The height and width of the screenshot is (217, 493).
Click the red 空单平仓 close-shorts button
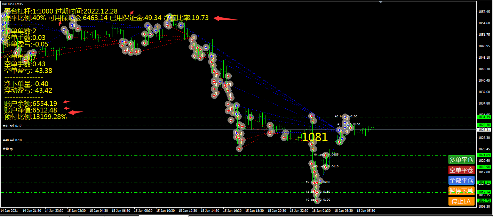461,170
